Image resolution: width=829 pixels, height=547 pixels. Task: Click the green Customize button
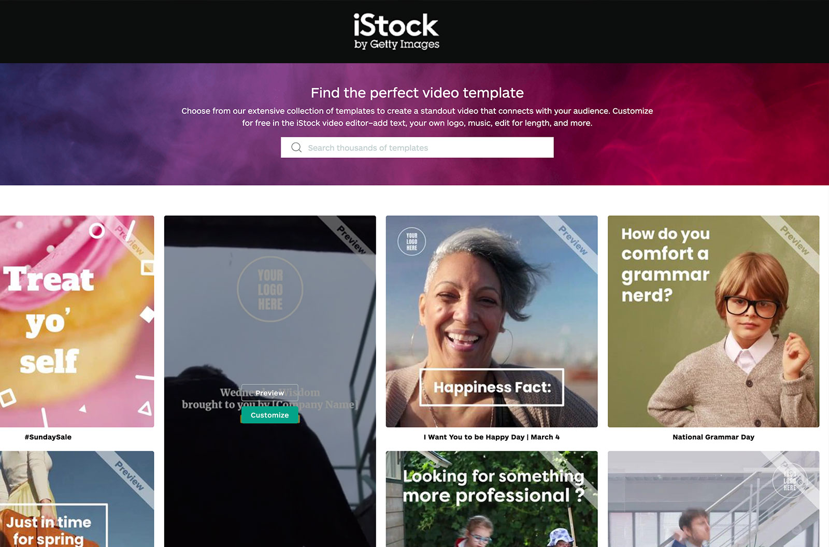coord(269,415)
